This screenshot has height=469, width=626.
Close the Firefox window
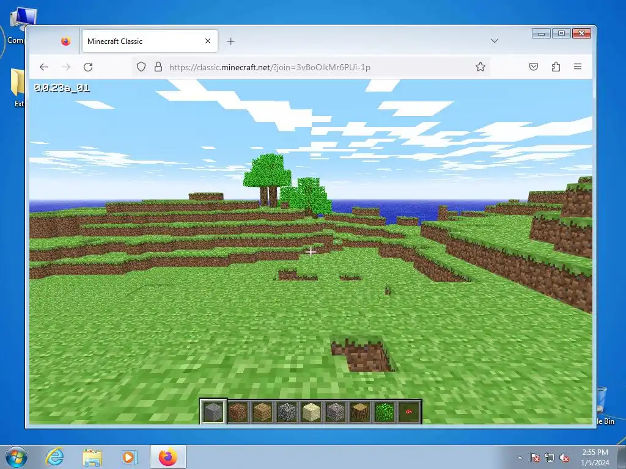(x=582, y=34)
